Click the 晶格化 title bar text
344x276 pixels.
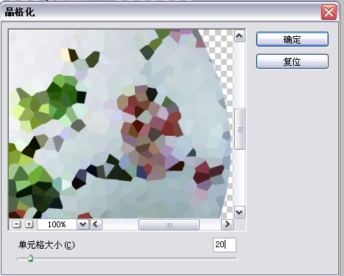(x=20, y=12)
